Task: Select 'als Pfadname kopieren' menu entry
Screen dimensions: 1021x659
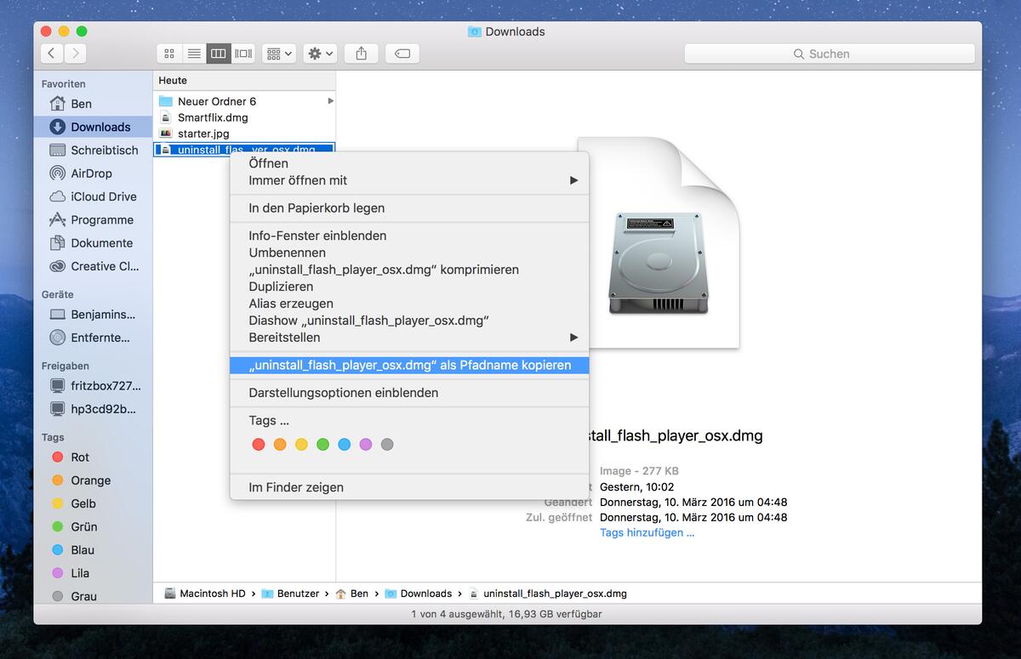Action: tap(408, 365)
